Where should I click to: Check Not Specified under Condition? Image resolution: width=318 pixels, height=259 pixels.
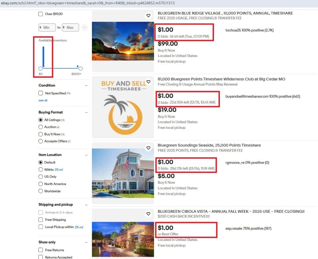click(x=40, y=93)
